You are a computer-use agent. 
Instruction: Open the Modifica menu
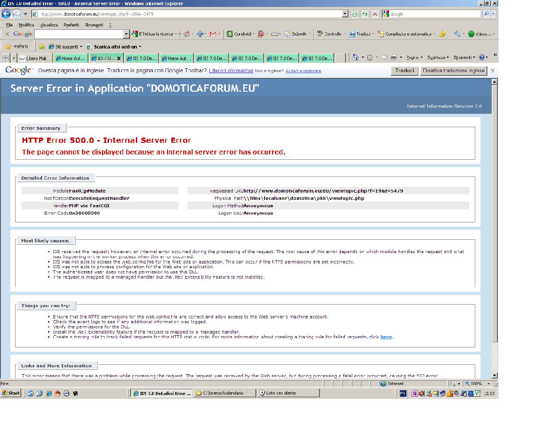[x=26, y=25]
